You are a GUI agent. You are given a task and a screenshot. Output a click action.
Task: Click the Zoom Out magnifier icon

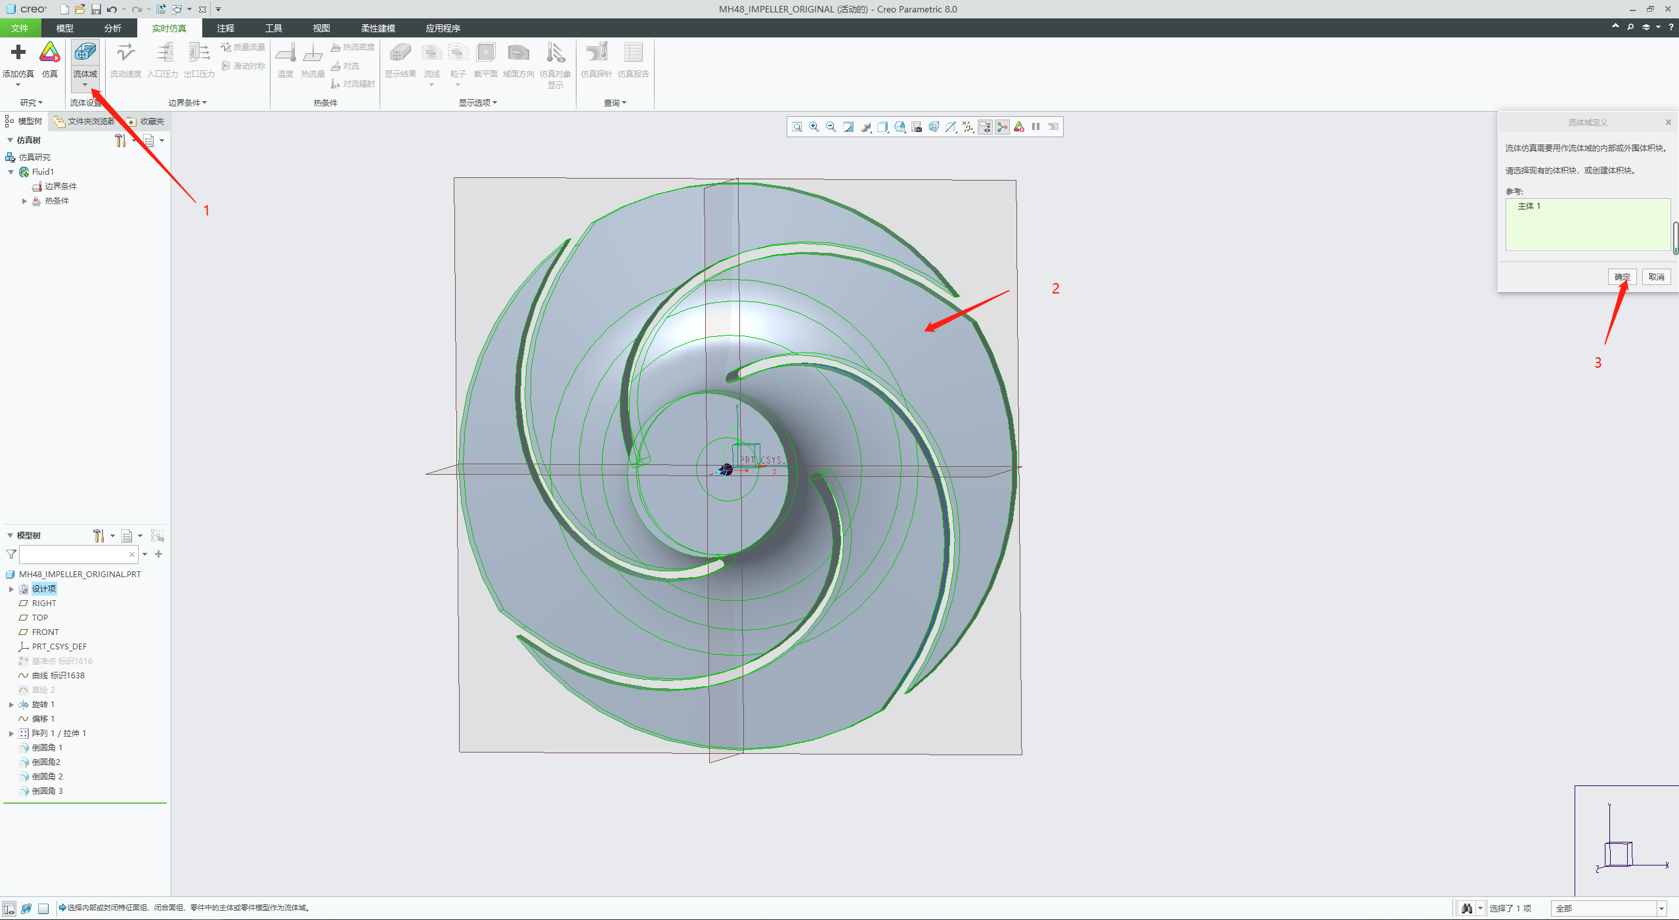(x=831, y=127)
